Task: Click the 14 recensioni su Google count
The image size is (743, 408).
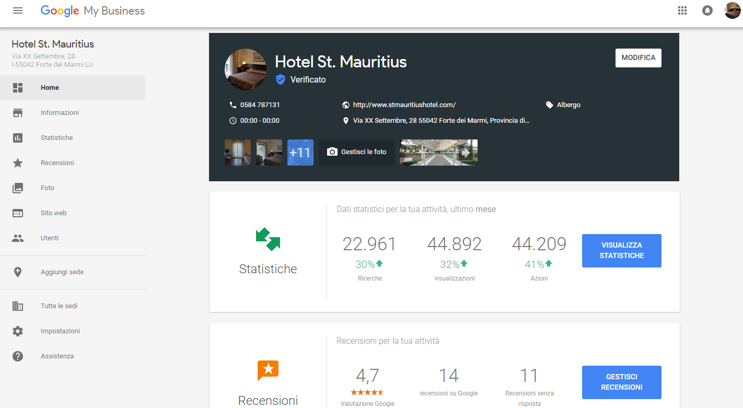Action: [448, 376]
